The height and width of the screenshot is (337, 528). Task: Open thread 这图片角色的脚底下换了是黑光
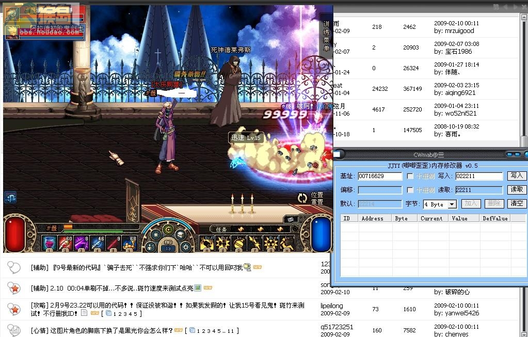pos(102,331)
